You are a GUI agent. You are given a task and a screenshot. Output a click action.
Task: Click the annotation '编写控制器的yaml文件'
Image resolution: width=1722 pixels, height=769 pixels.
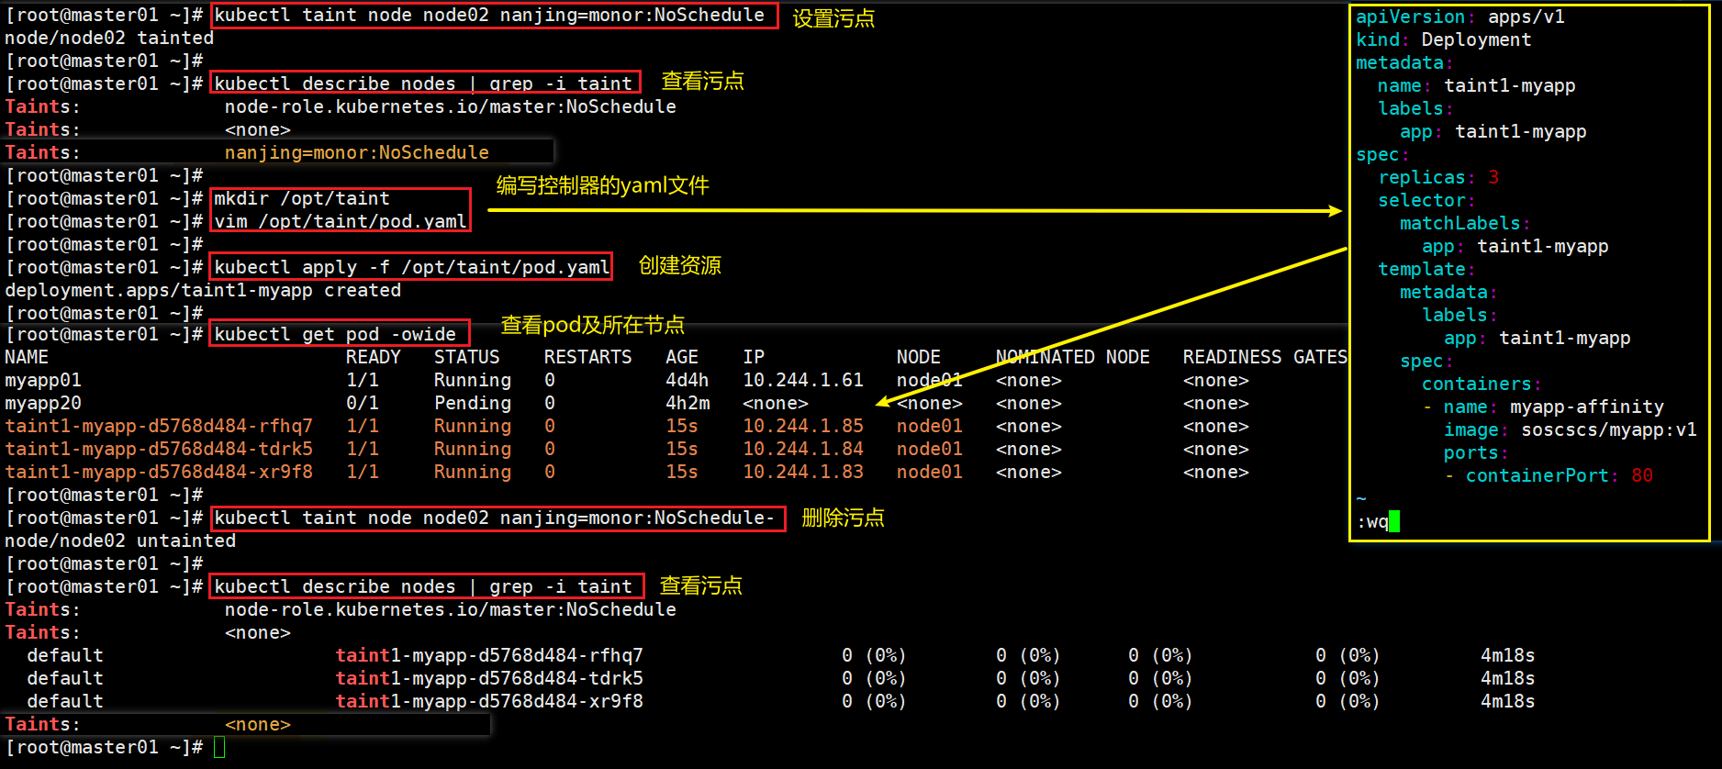tap(603, 185)
